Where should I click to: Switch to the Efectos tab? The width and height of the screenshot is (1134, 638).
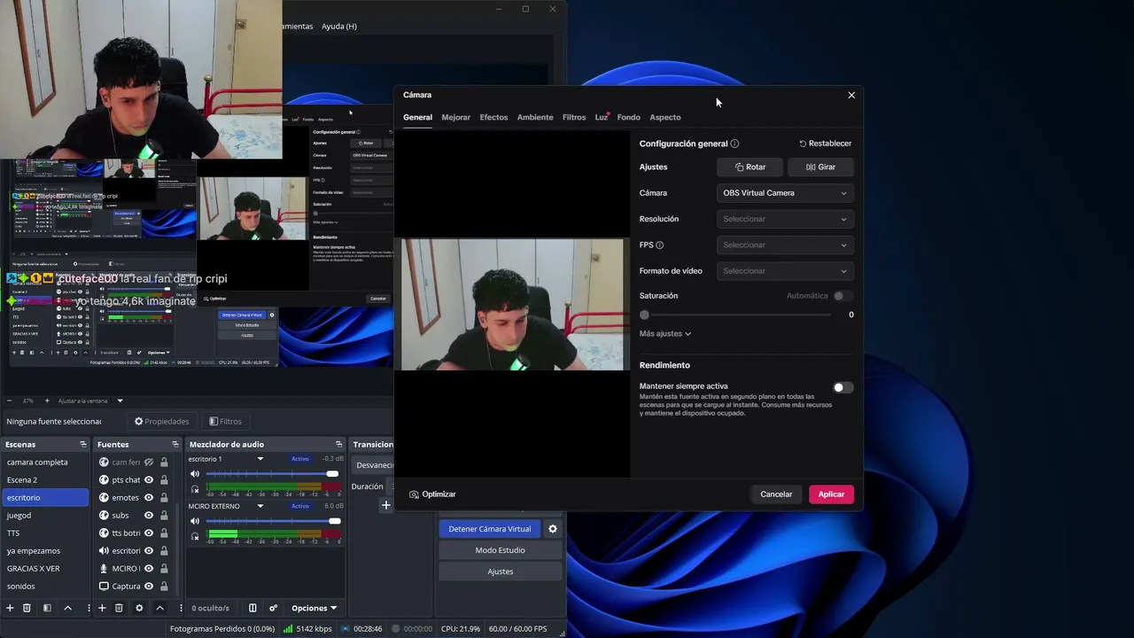(x=494, y=117)
